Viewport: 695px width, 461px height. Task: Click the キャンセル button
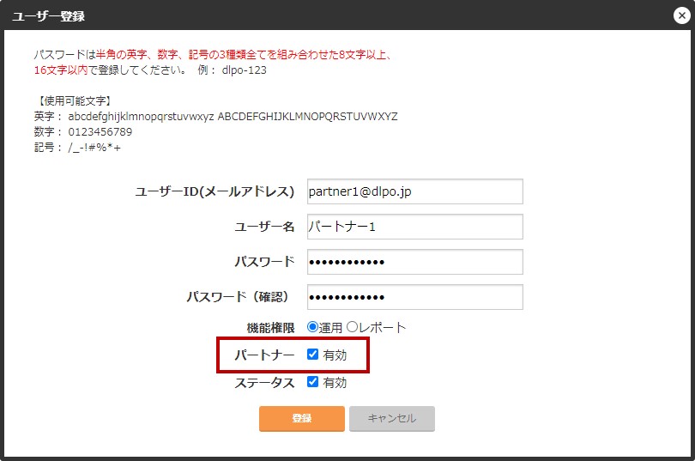click(x=392, y=418)
